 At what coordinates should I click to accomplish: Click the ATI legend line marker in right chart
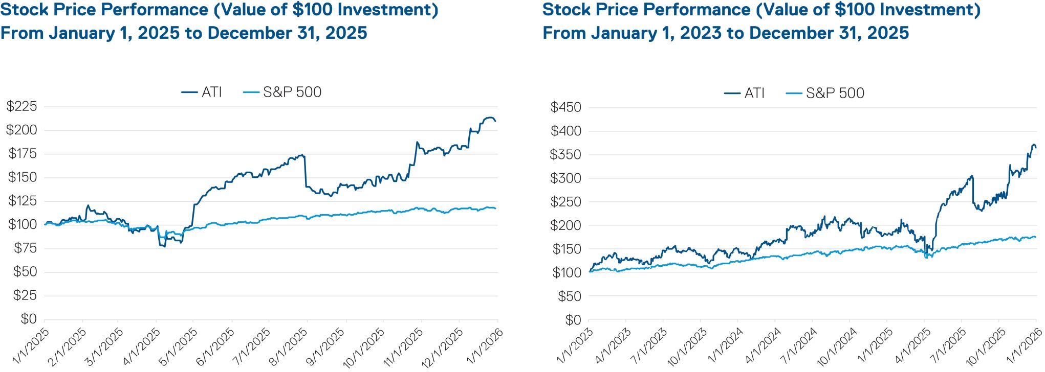[x=732, y=94]
